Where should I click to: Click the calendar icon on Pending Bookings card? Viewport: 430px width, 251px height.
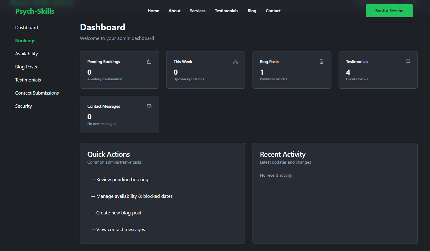pos(149,61)
